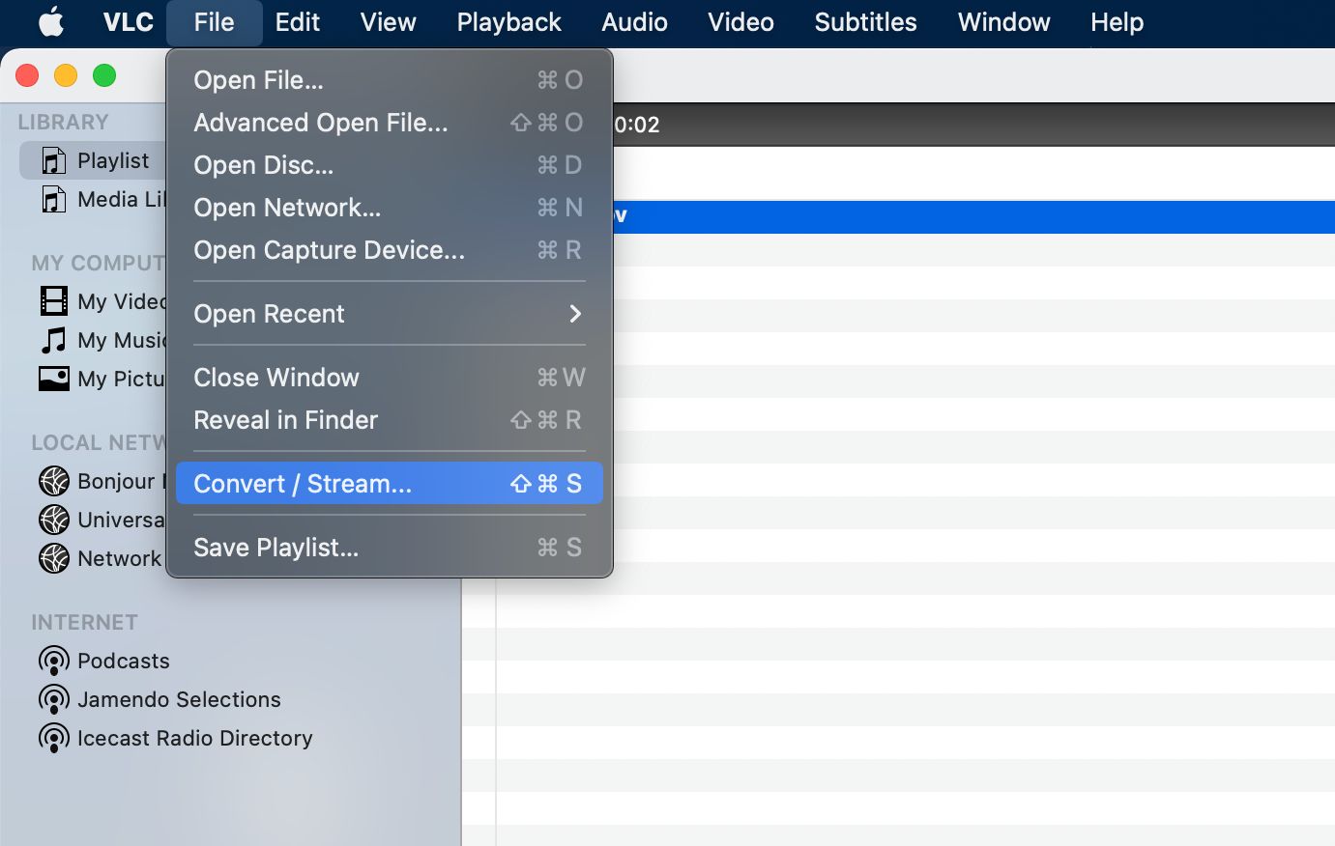Click the Network streams globe icon
1335x846 pixels.
pos(54,558)
